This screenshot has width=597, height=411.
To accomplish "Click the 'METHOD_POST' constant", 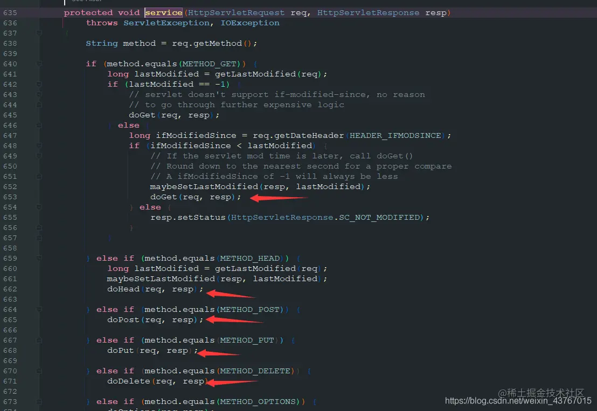I will coord(250,310).
